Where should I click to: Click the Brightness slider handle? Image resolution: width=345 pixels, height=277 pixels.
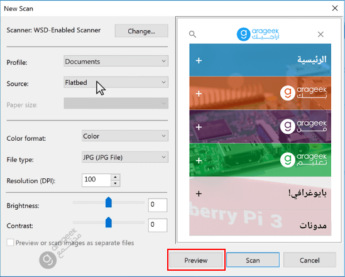coord(109,202)
